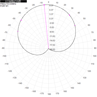The height and width of the screenshot is (97, 97).
Task: Click the positive 20 degree angle label
Action: [65, 5]
